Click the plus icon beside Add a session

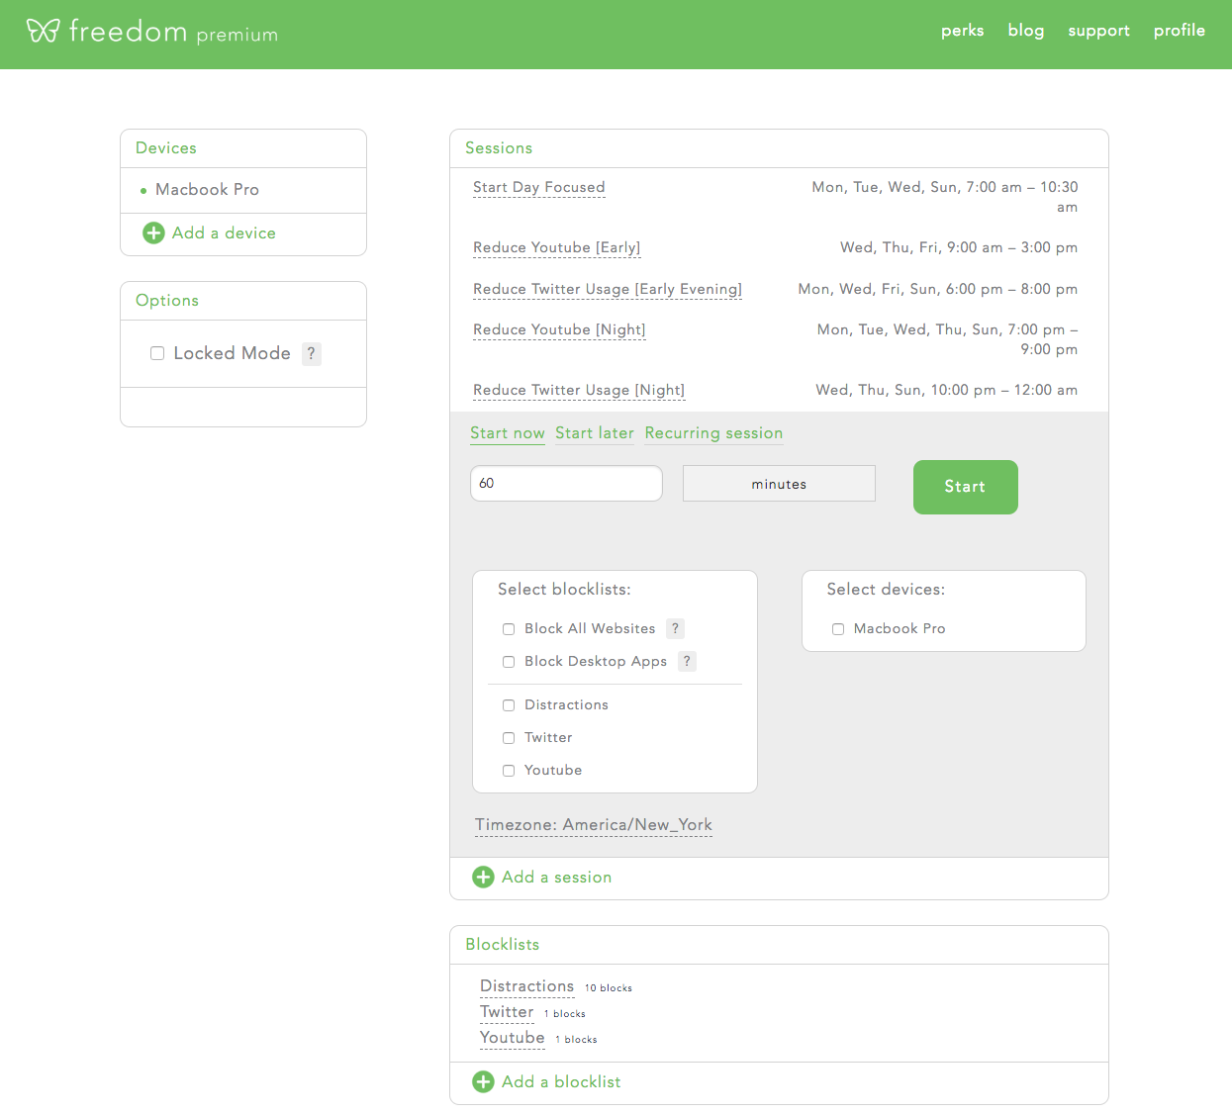click(483, 878)
